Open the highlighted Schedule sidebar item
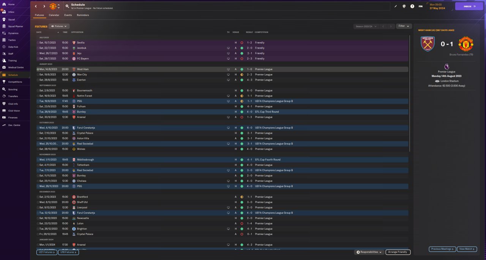Image resolution: width=486 pixels, height=260 pixels. 15,75
